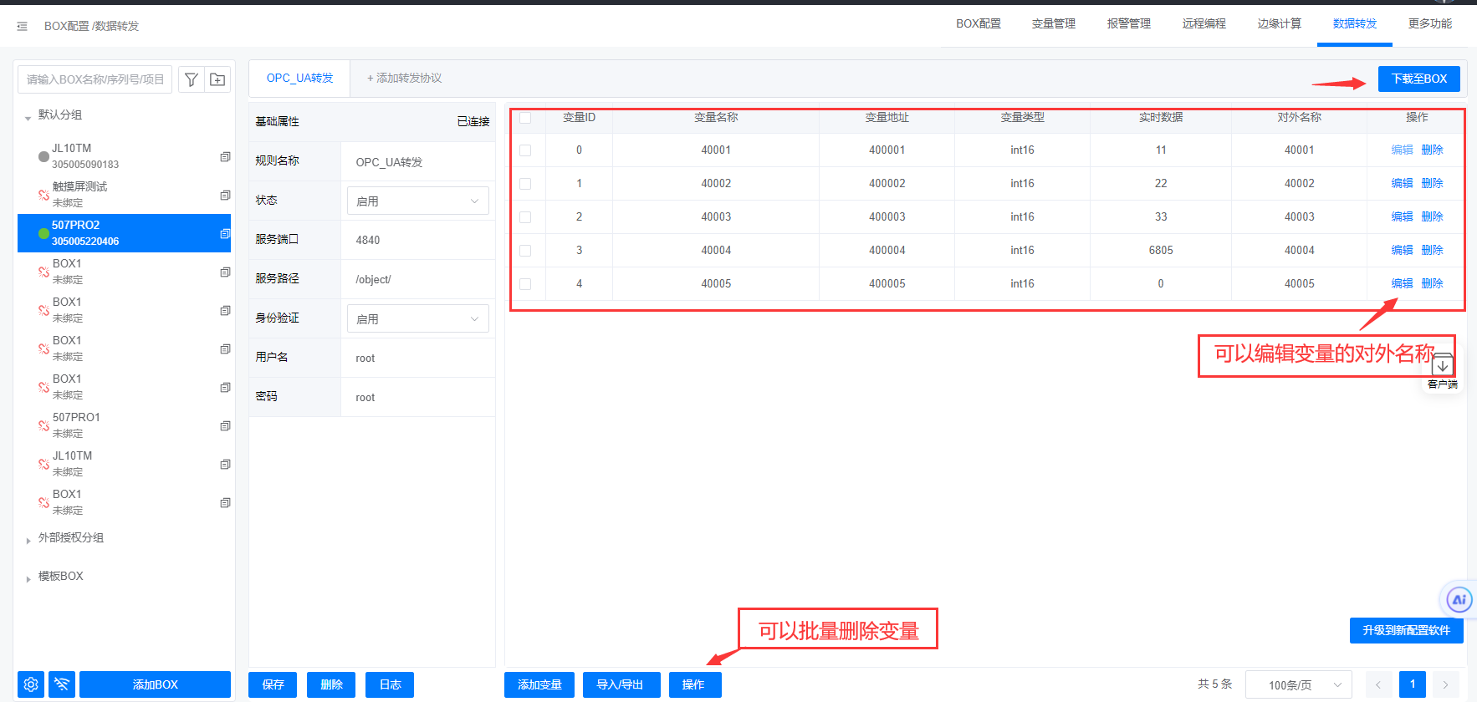The width and height of the screenshot is (1477, 702).
Task: Click the 导入/导出 button
Action: coord(620,684)
